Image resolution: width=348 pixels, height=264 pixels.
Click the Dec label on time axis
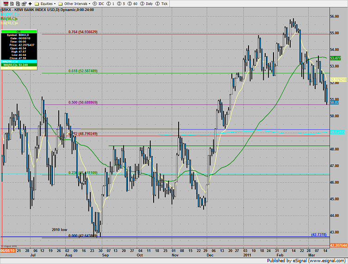(210, 255)
